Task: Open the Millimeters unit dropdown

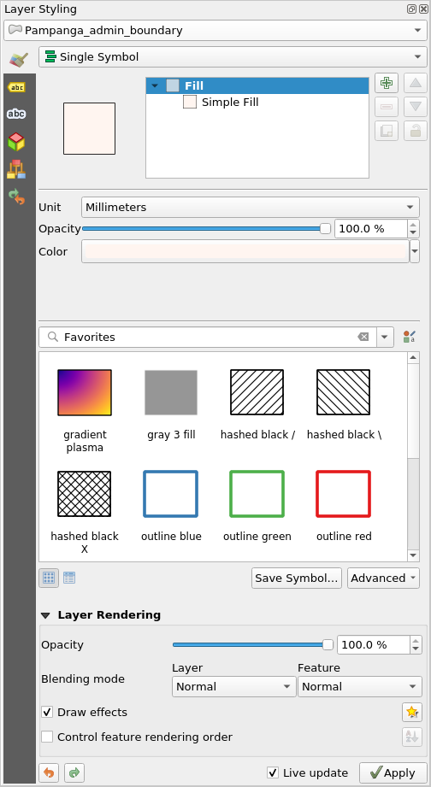Action: 251,207
